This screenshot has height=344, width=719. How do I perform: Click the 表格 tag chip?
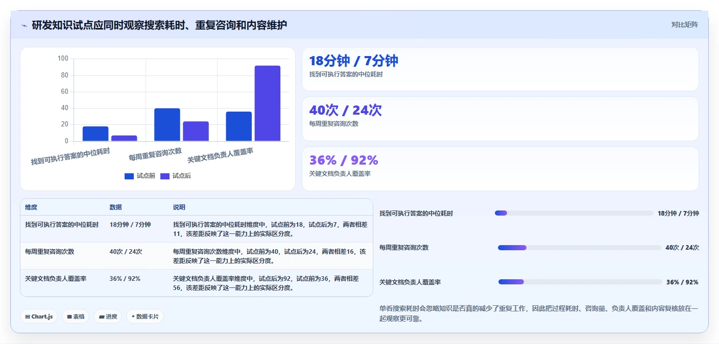[76, 316]
